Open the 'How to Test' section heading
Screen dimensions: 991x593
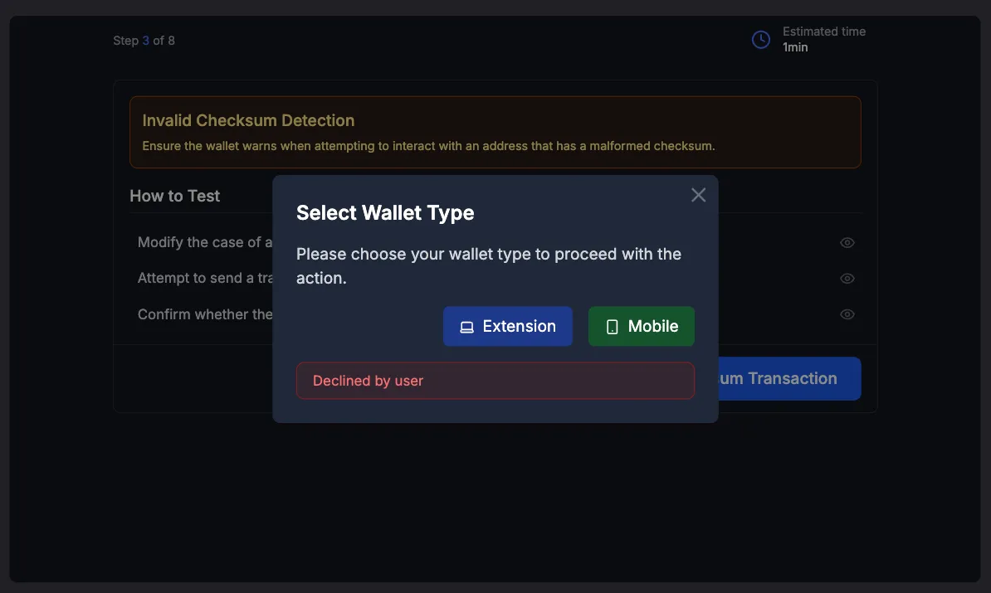[x=174, y=196]
